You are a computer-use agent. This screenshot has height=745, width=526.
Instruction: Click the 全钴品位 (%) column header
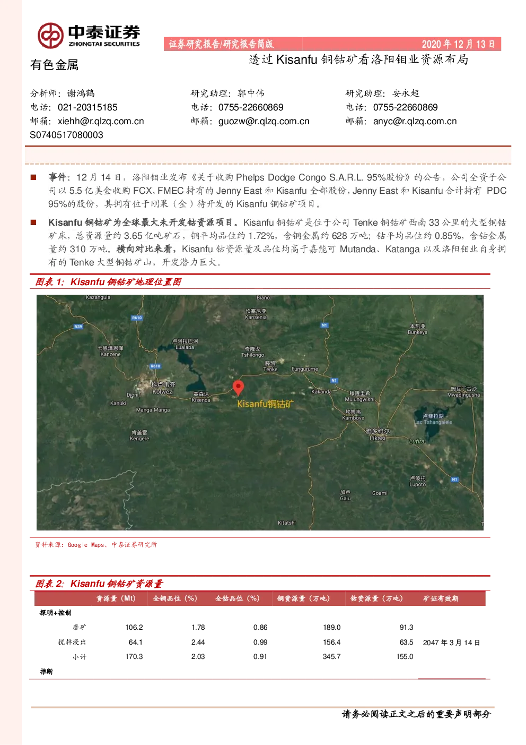(237, 598)
